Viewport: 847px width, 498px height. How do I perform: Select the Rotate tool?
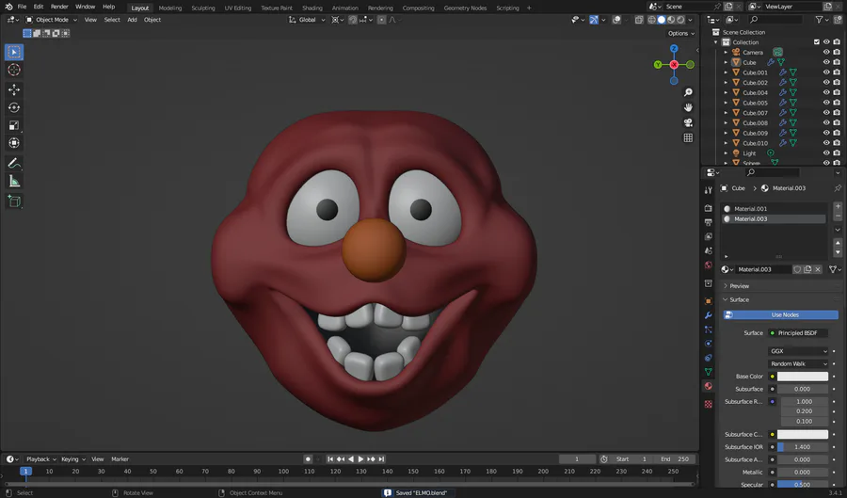[x=14, y=107]
